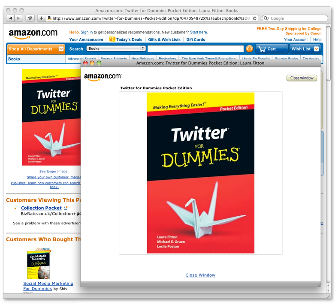
Task: Open Today's Deals
Action: [129, 39]
